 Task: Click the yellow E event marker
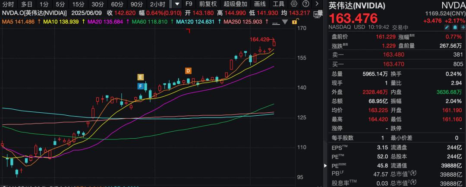pos(140,77)
